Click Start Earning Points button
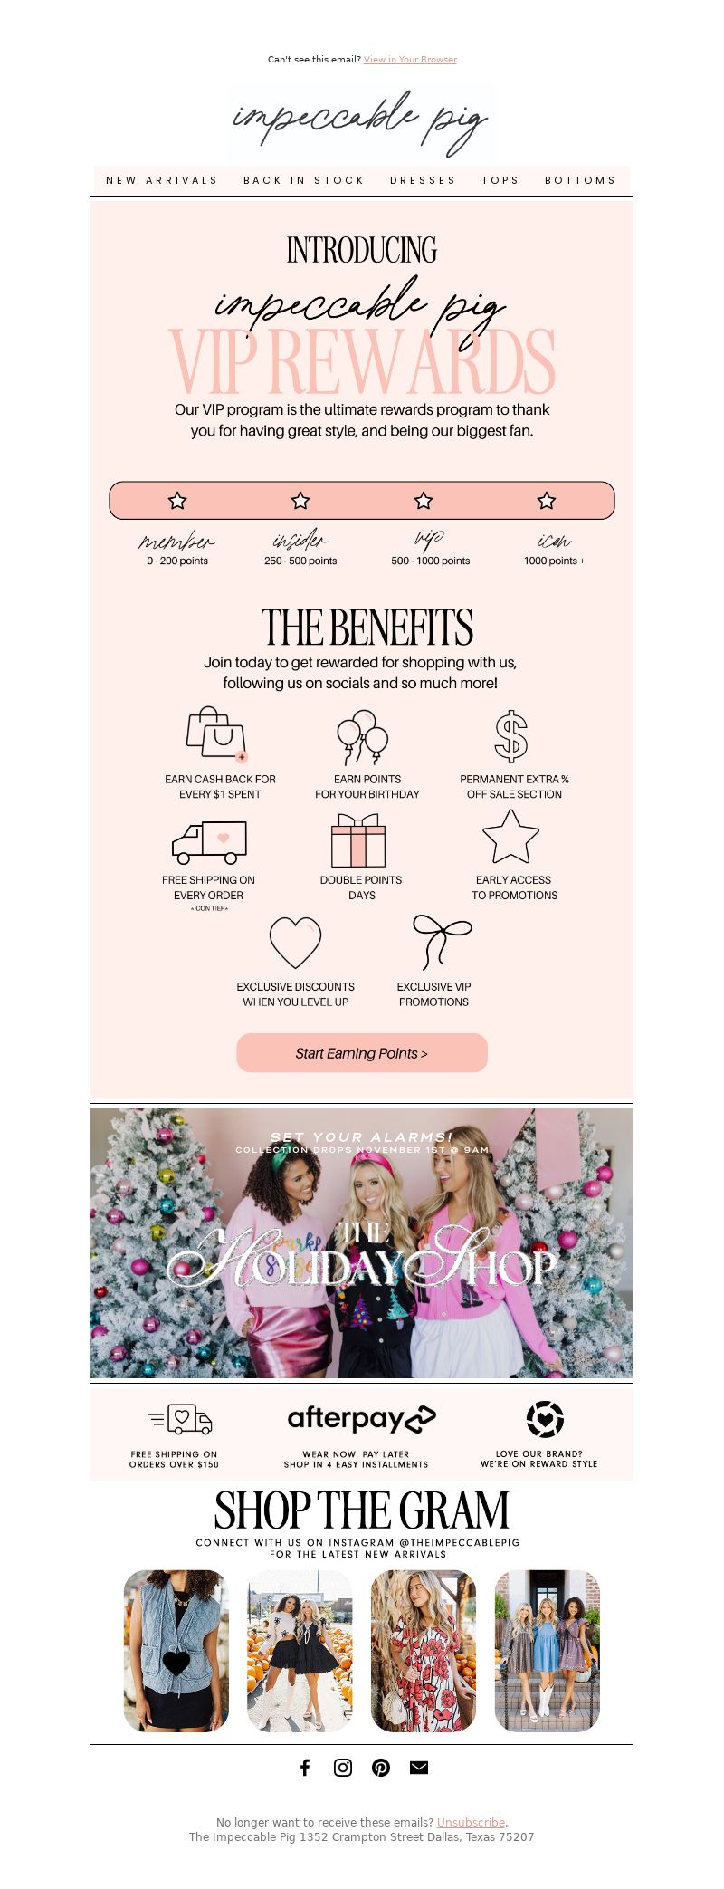 click(x=362, y=1053)
